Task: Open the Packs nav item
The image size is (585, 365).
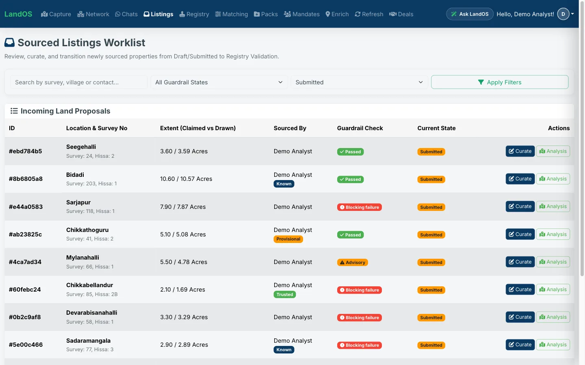Action: click(x=266, y=14)
